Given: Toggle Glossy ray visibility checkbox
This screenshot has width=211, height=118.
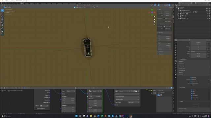Looking at the screenshot, I should click(192, 93).
